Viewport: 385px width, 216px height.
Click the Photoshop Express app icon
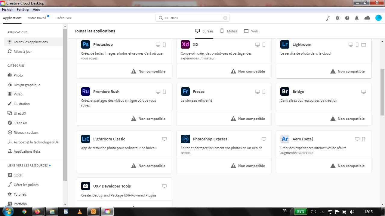[185, 139]
